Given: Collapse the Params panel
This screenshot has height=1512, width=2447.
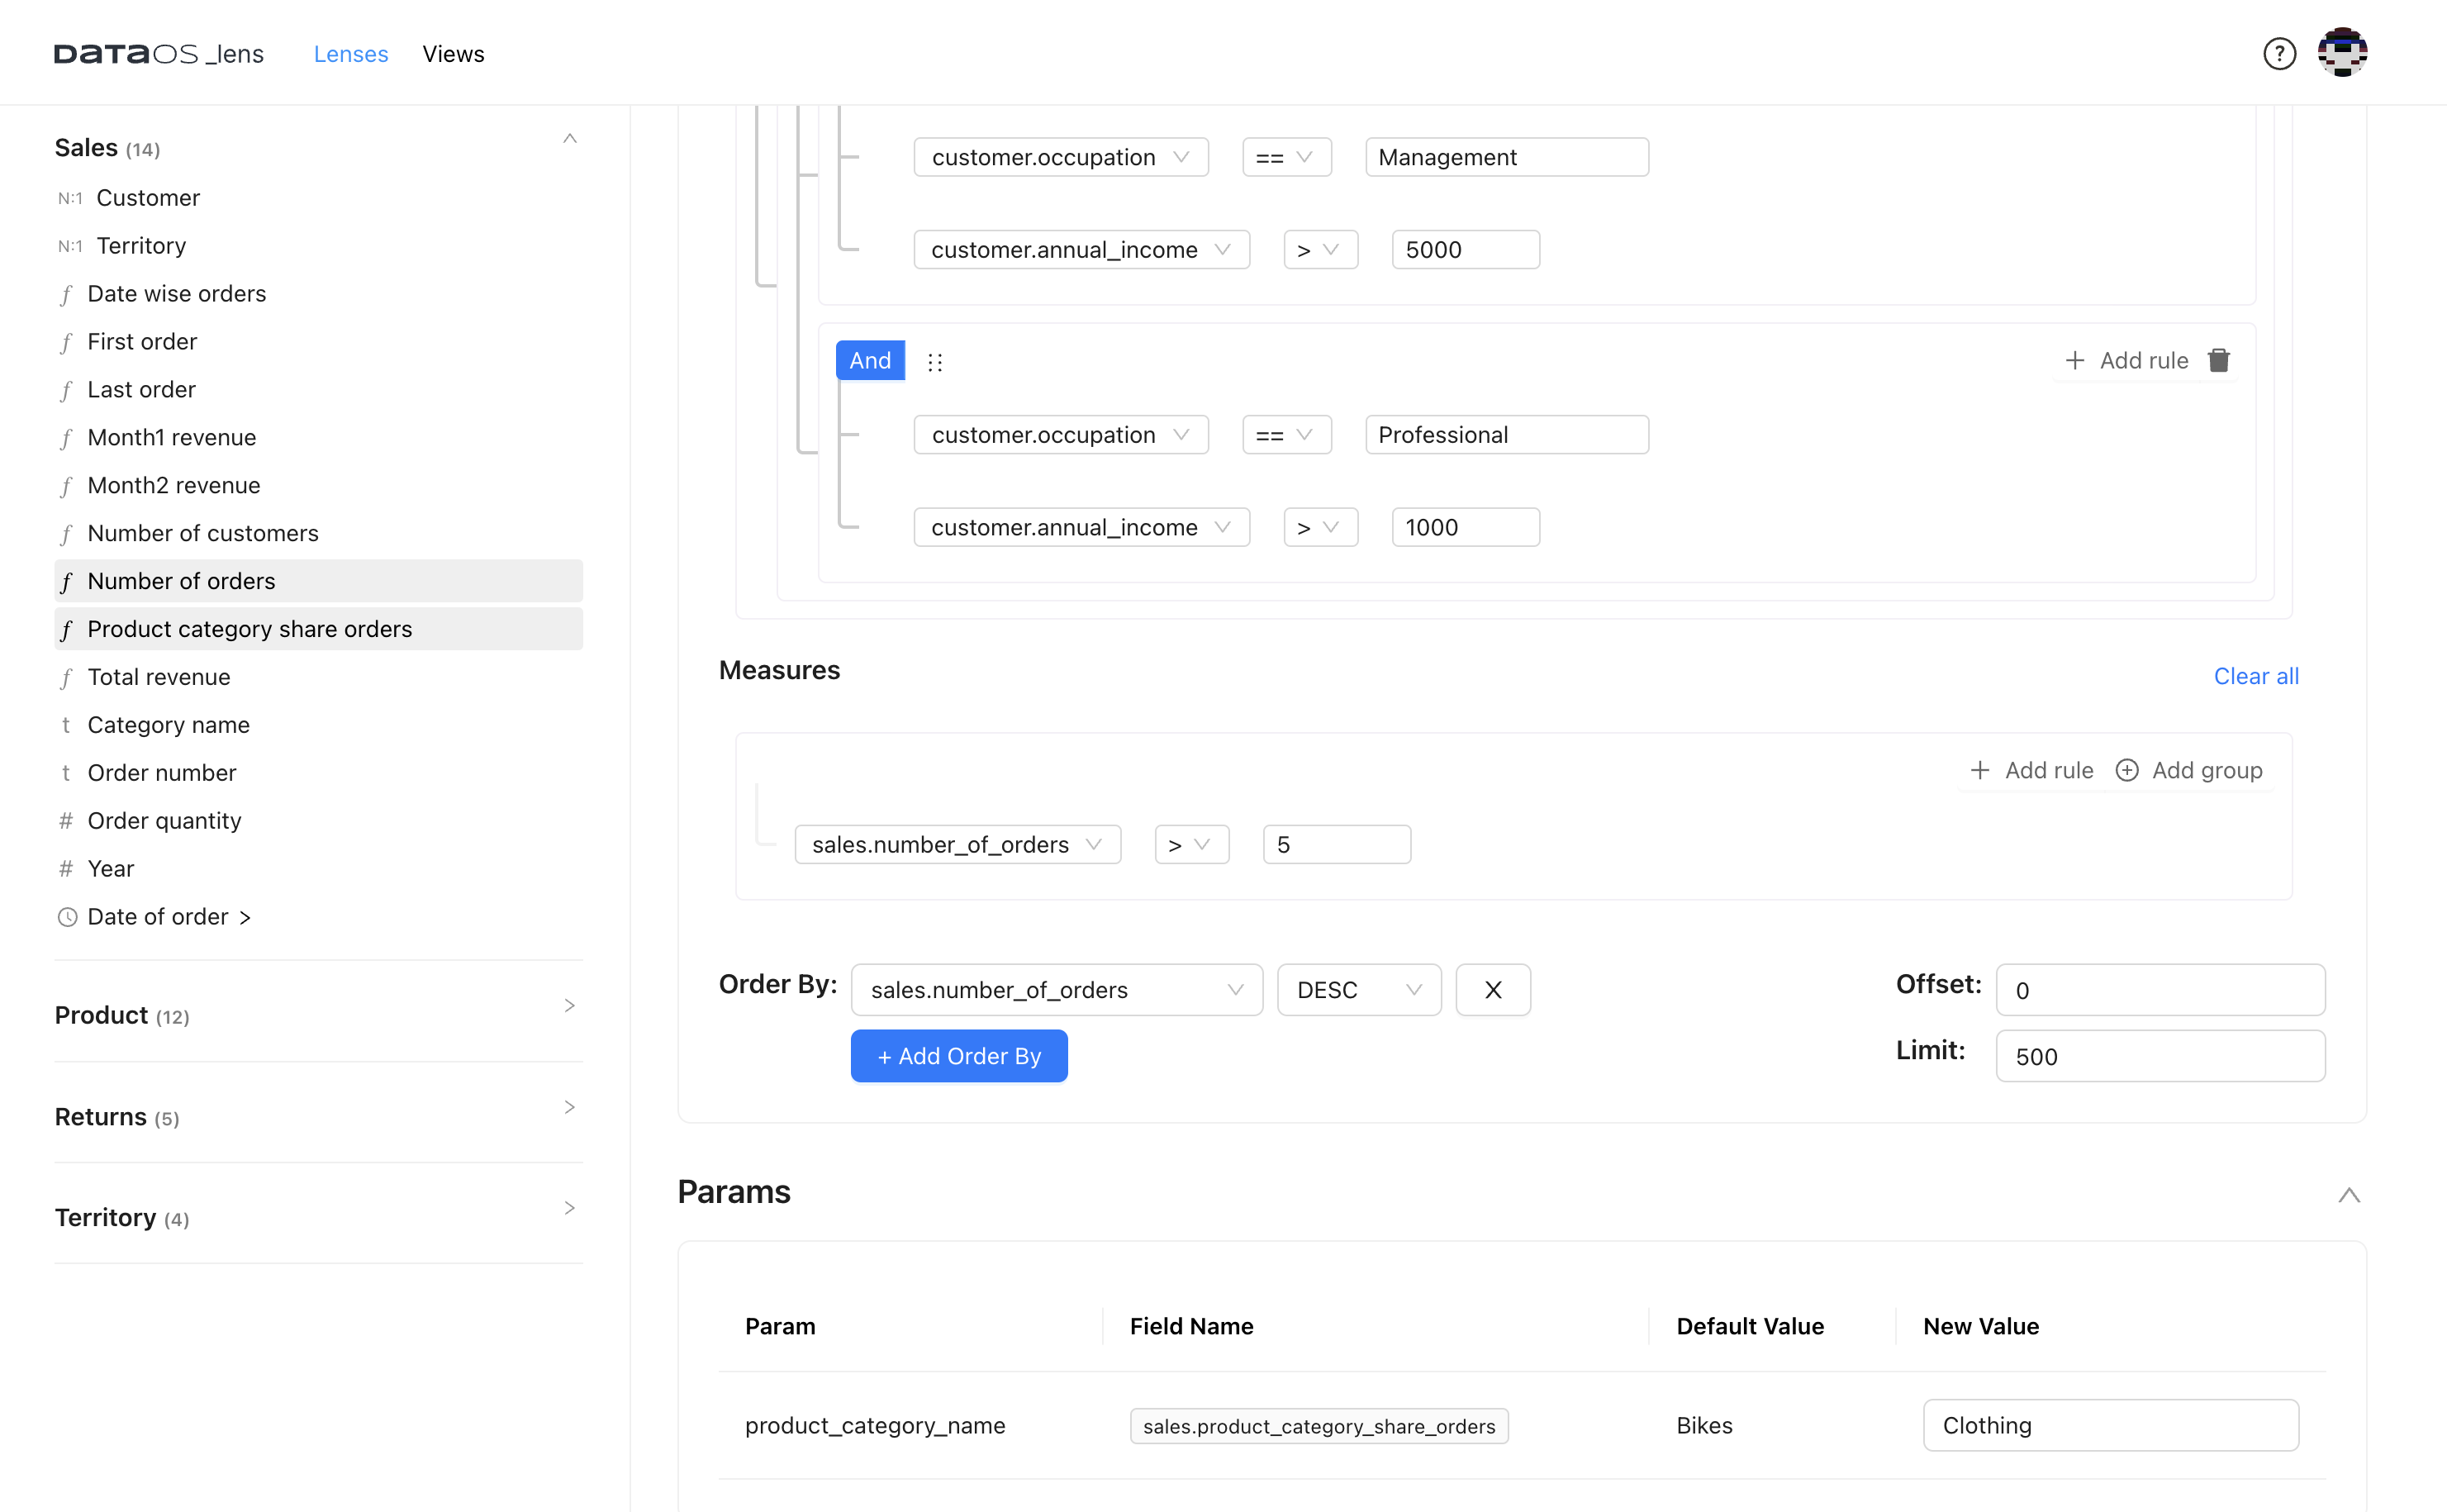Looking at the screenshot, I should [x=2348, y=1195].
